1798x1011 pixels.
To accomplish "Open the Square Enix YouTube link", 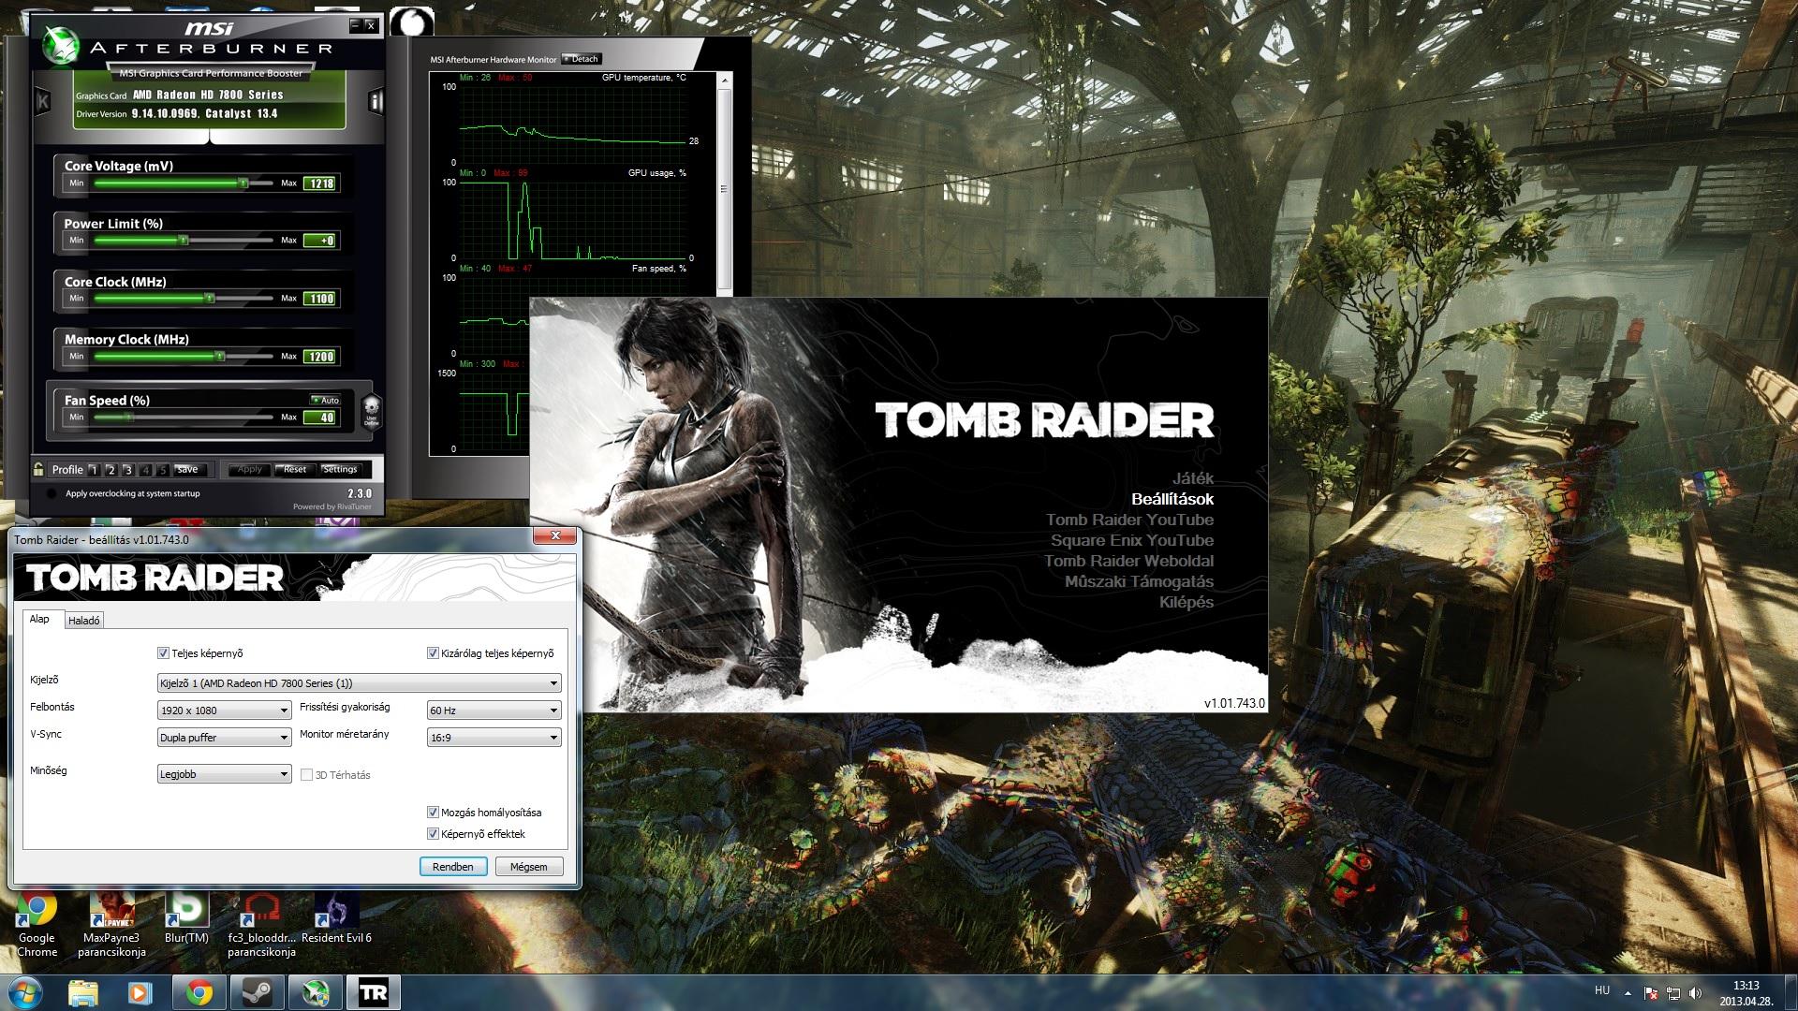I will point(1132,540).
